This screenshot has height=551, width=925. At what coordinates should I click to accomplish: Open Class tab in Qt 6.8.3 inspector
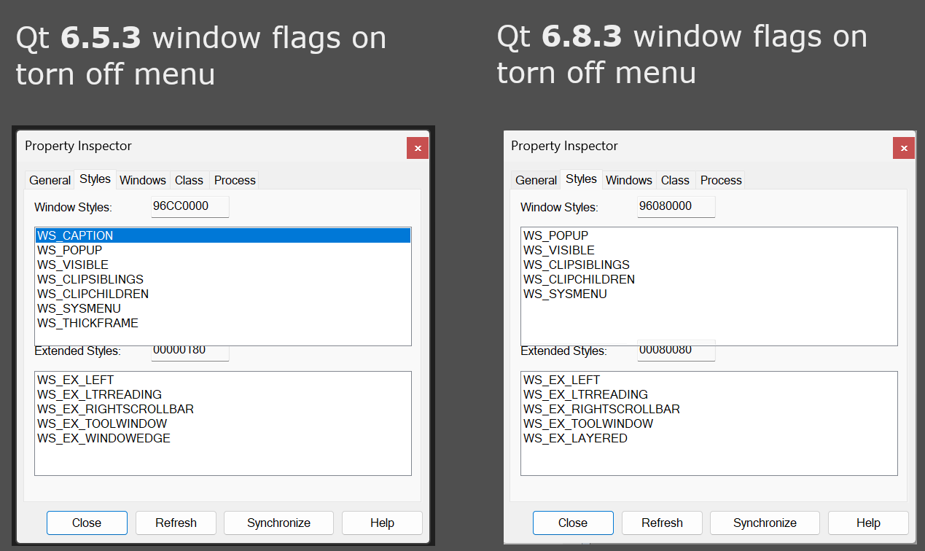[x=675, y=180]
